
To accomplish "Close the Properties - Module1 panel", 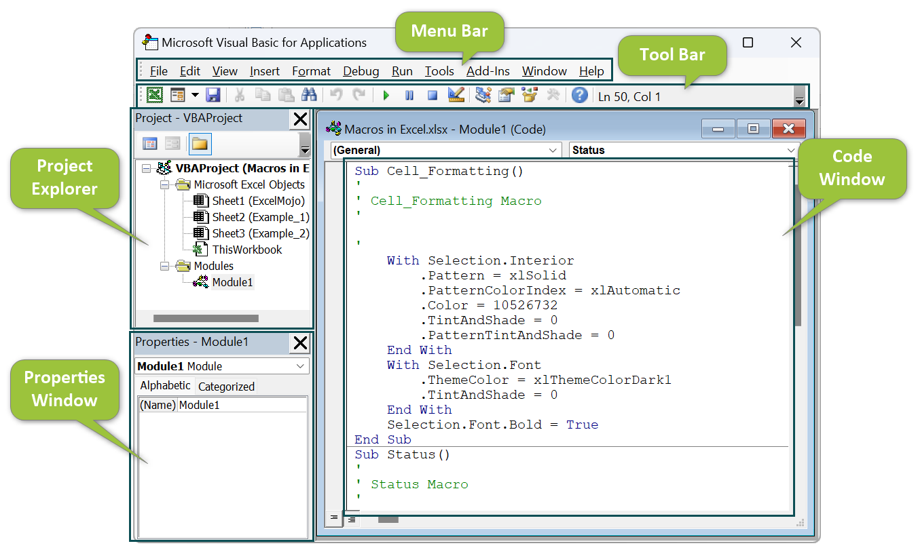I will point(299,344).
